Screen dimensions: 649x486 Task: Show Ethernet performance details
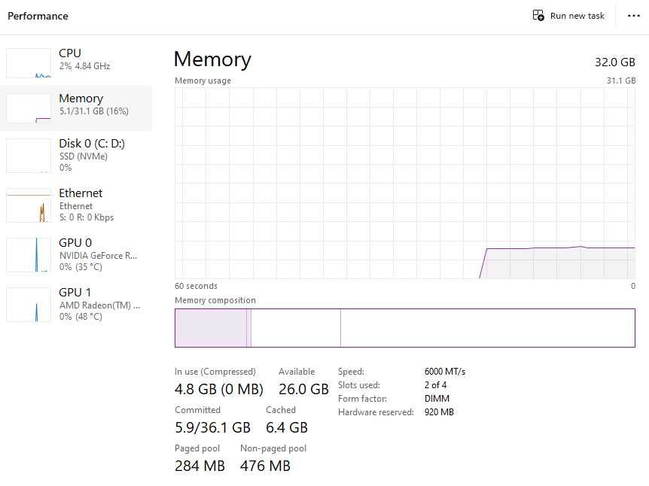[x=81, y=199]
